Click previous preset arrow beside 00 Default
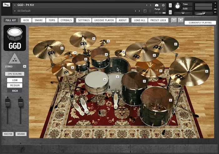Image resolution: width=219 pixels, height=154 pixels. coord(135,11)
